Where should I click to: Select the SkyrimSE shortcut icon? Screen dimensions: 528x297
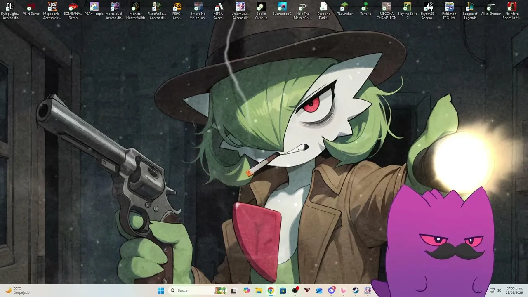(x=428, y=11)
